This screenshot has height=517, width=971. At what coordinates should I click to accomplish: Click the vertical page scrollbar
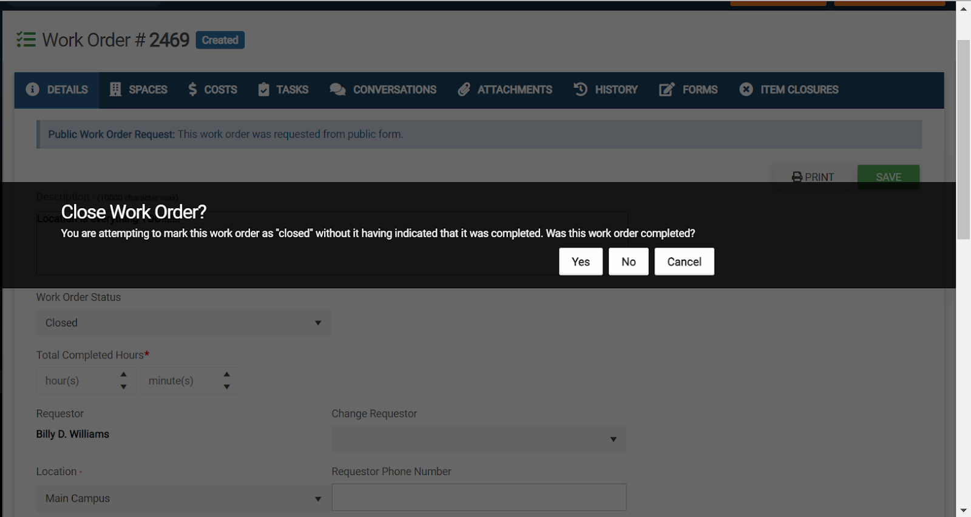963,140
